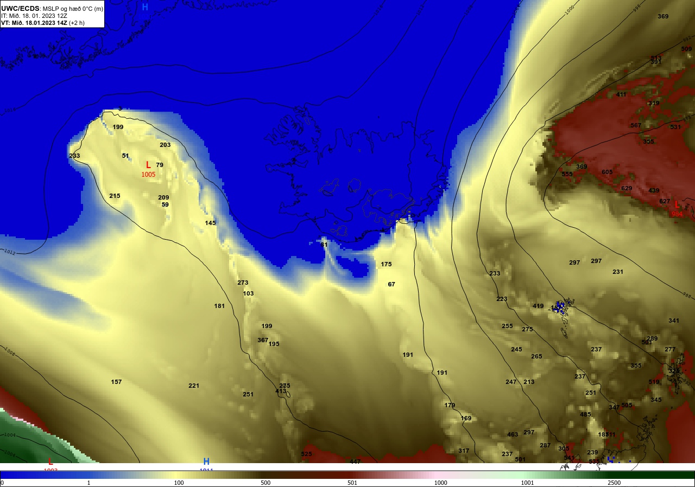Viewport: 695px width, 487px height.
Task: Click the height value 157
Action: (116, 382)
